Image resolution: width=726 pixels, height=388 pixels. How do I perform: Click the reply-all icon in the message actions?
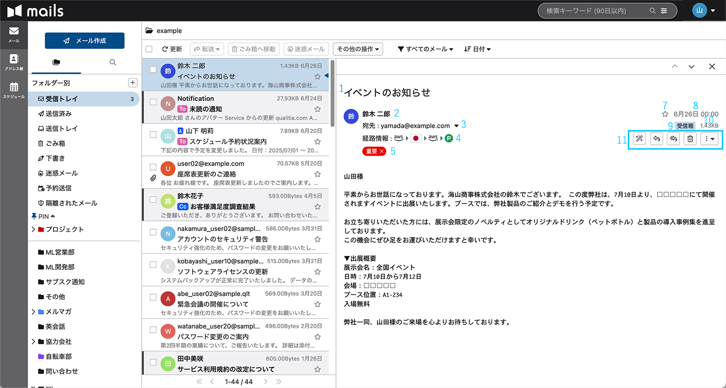(x=673, y=139)
